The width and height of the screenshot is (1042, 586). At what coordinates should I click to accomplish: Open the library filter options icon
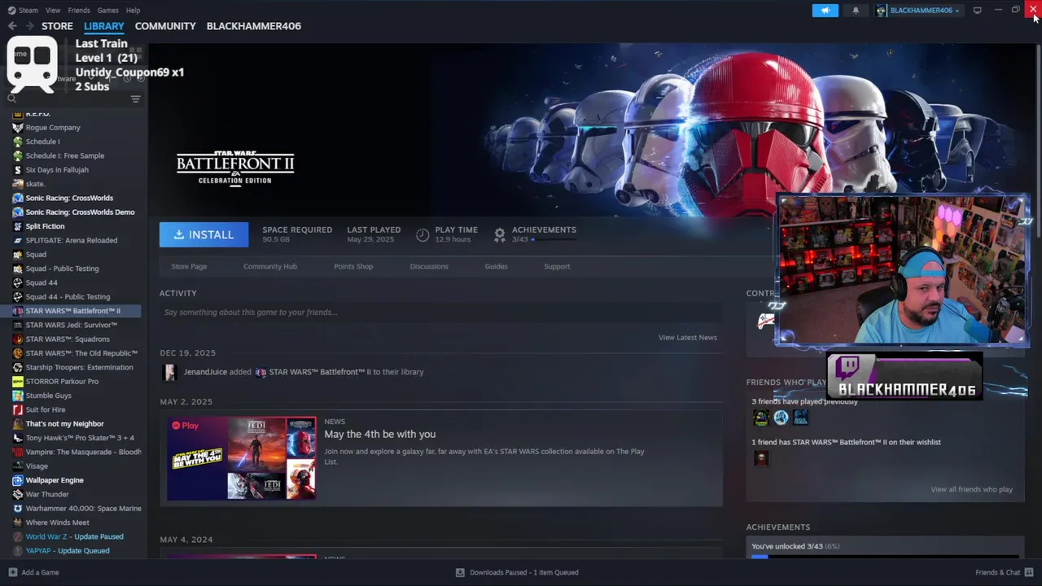(x=136, y=98)
